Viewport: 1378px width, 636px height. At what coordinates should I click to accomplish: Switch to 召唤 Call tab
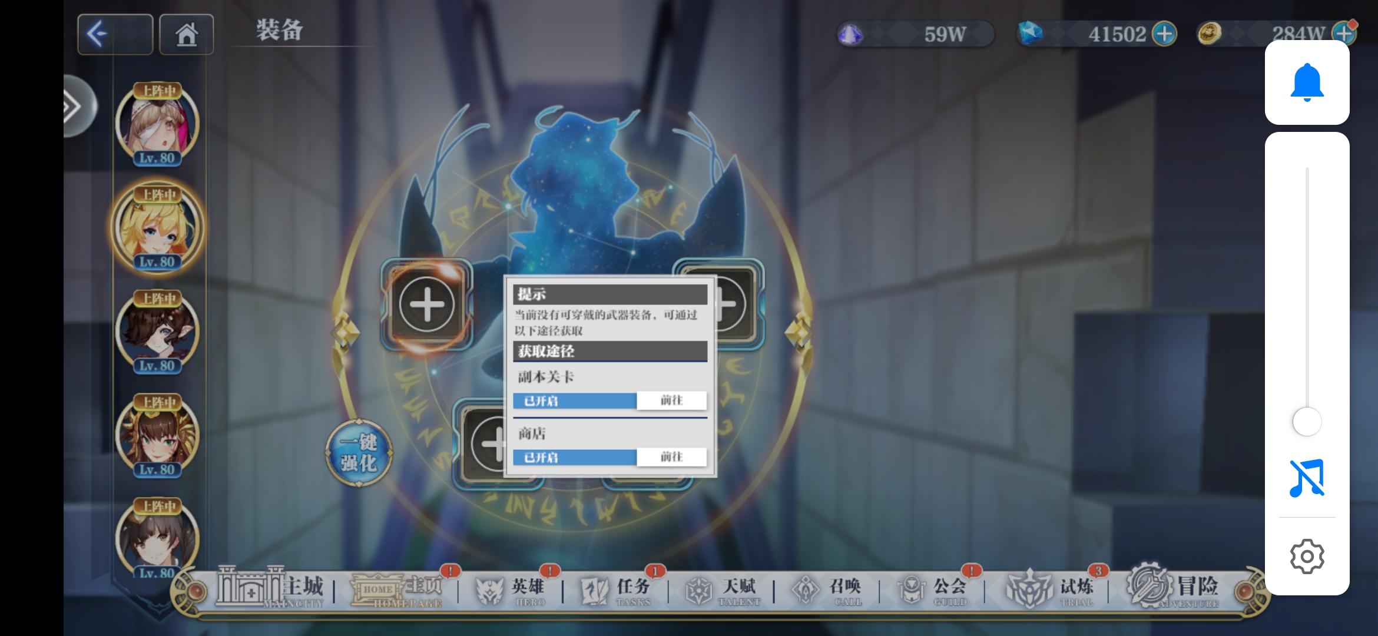829,589
